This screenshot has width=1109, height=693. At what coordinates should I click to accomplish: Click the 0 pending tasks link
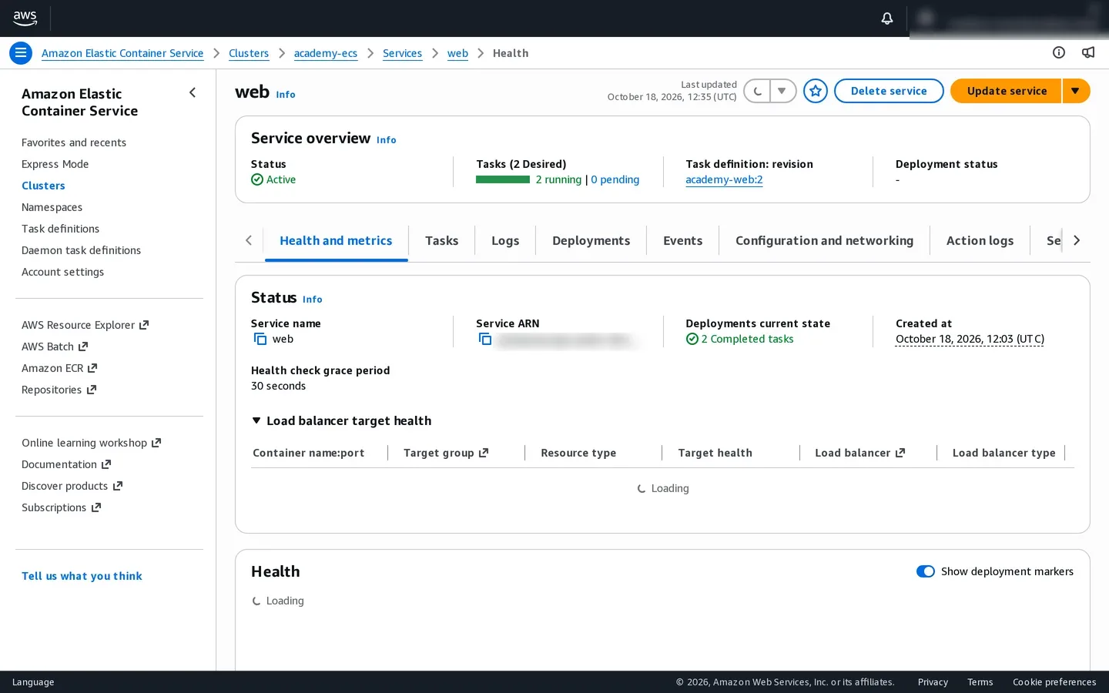coord(615,179)
